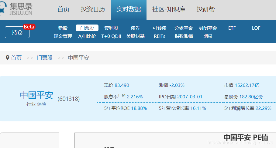This screenshot has height=148, width=276.
Task: Open 封闭基金 section
Action: [208, 28]
